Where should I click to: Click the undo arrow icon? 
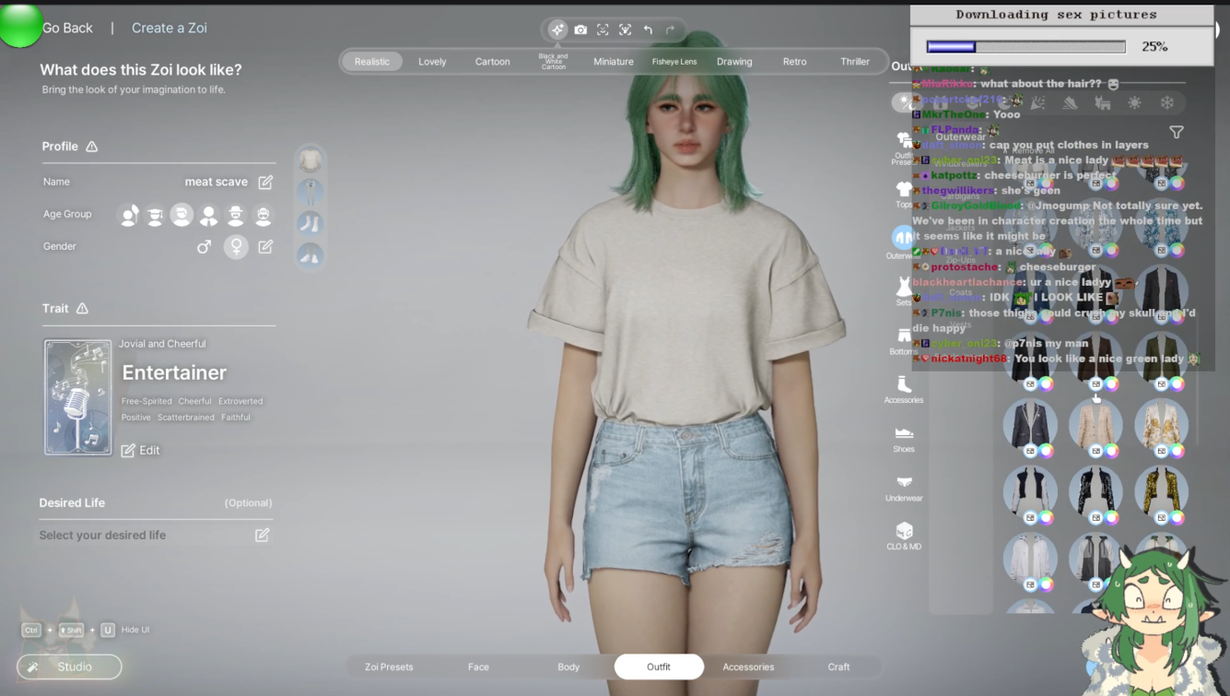(648, 29)
